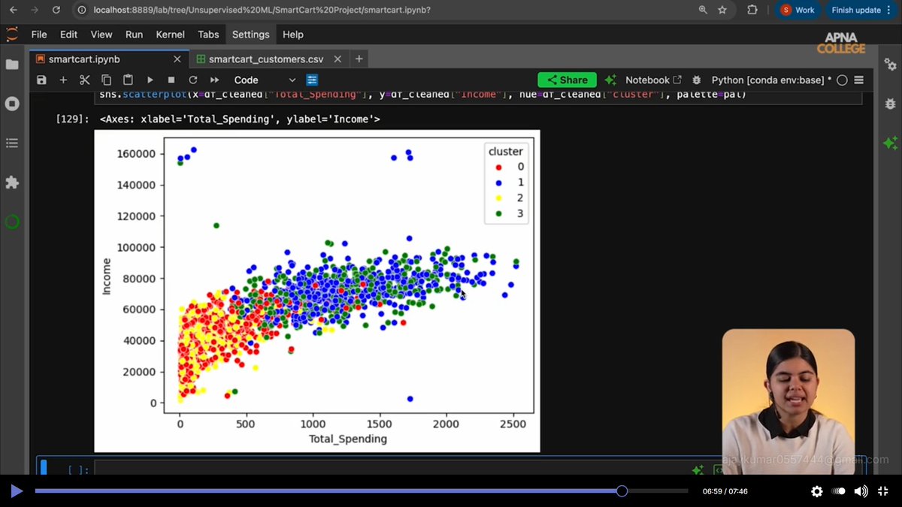Click the green circle sidebar icon
The image size is (902, 507).
click(12, 222)
